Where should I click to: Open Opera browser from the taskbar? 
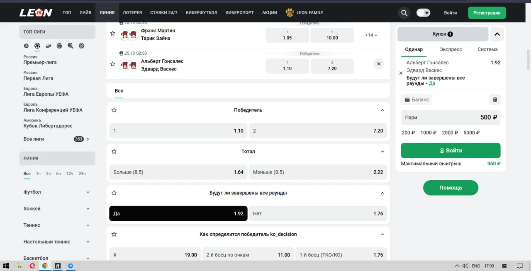(32, 266)
